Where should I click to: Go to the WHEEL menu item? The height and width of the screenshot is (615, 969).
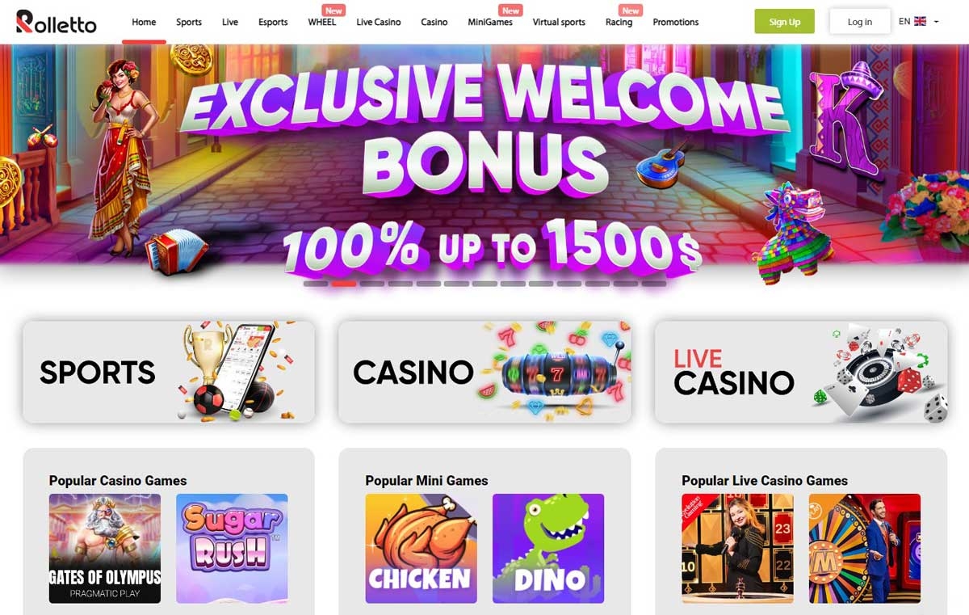(322, 22)
